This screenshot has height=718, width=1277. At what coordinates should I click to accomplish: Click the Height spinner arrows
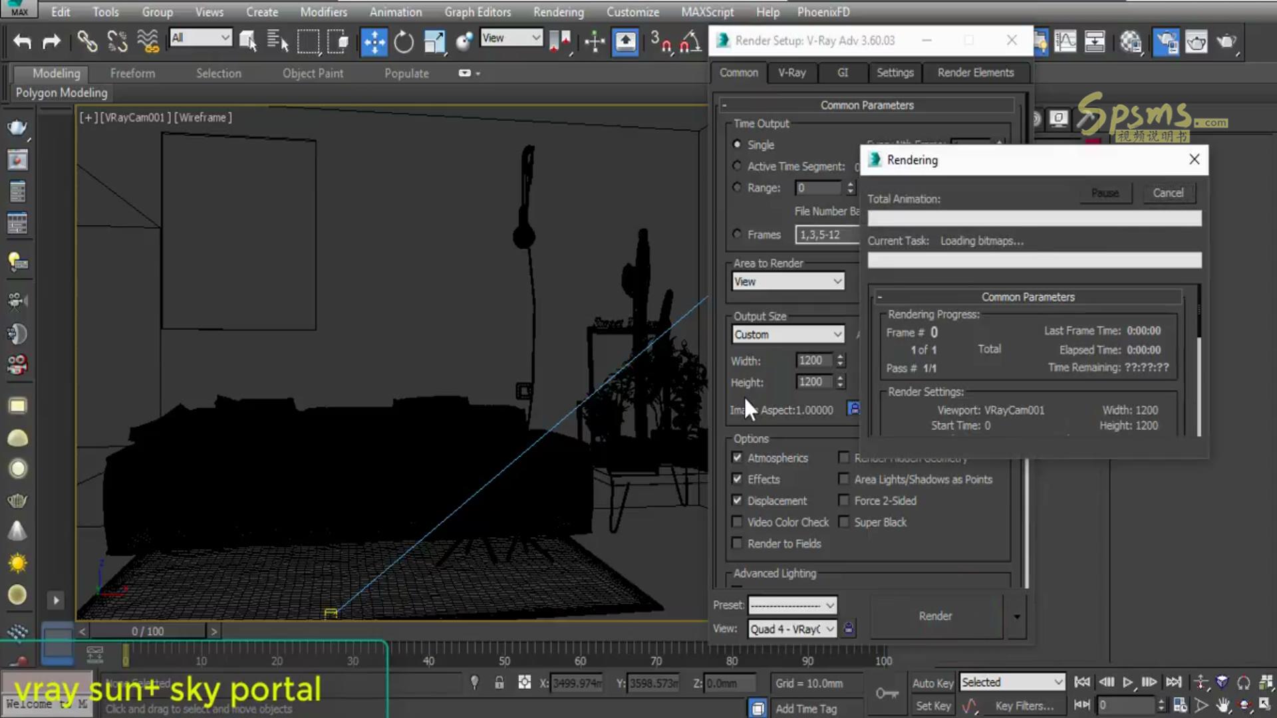(x=841, y=382)
